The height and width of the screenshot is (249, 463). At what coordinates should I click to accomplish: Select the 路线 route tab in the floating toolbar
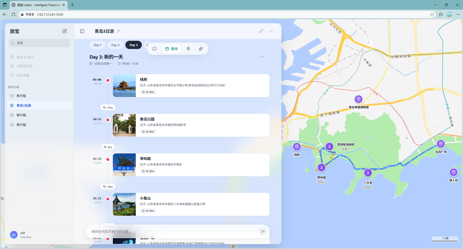click(171, 49)
